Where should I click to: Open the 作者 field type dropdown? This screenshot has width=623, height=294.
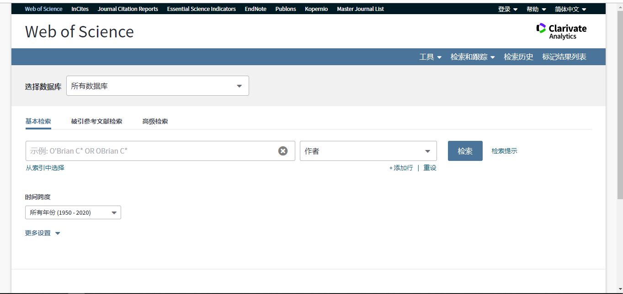click(x=368, y=151)
